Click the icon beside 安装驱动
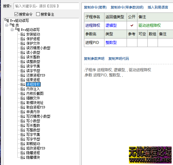This screenshot has width=173, height=165. 23,34
